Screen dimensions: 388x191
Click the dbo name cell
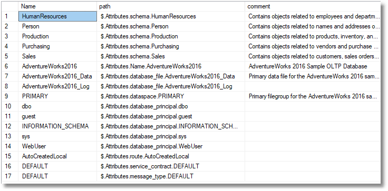point(57,106)
